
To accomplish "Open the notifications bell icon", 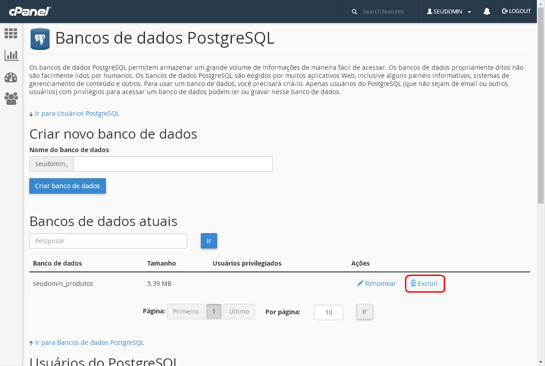I will pyautogui.click(x=487, y=12).
